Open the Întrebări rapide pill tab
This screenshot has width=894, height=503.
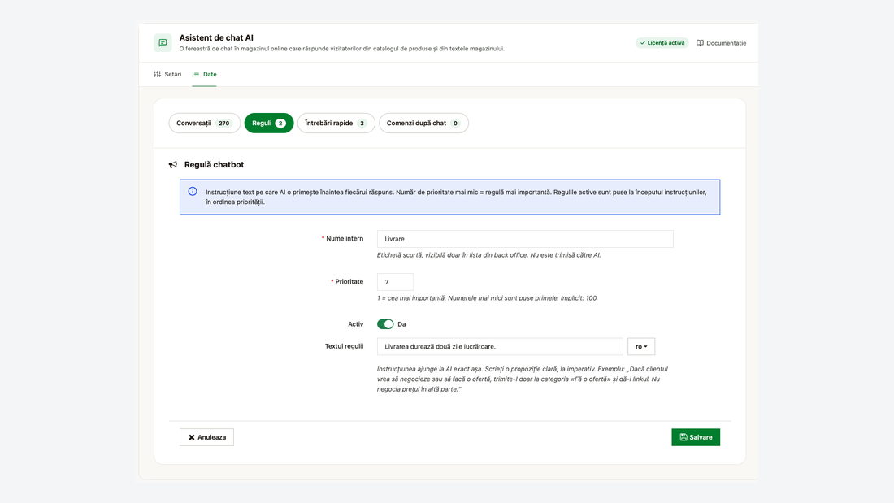336,124
